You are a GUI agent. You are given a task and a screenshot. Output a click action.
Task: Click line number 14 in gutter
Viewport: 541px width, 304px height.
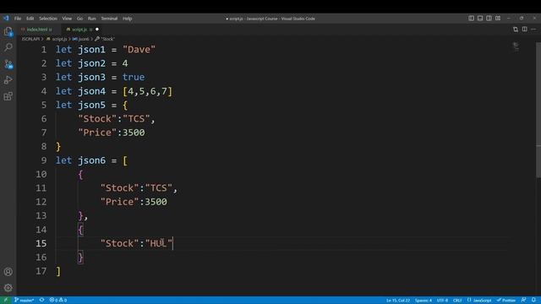[x=41, y=230]
